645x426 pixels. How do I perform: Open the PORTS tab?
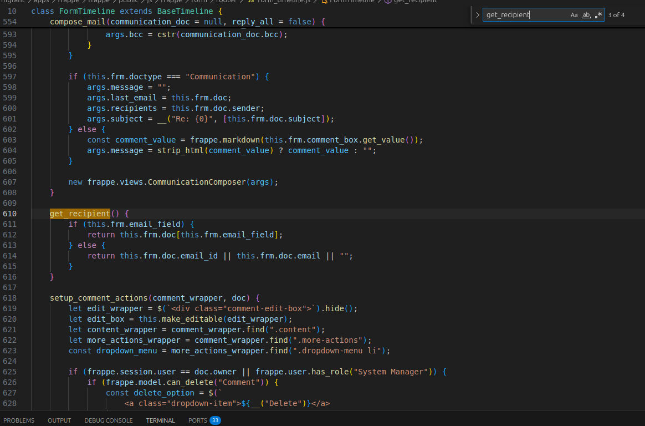tap(197, 420)
